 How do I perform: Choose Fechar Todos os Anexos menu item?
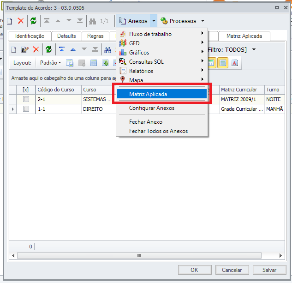click(162, 131)
